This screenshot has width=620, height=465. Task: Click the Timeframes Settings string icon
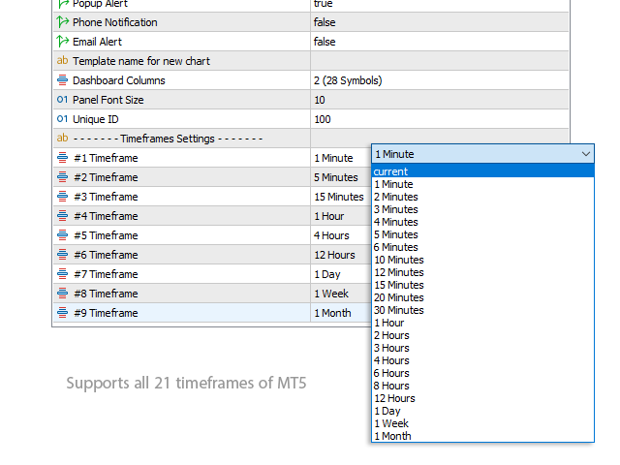click(62, 138)
